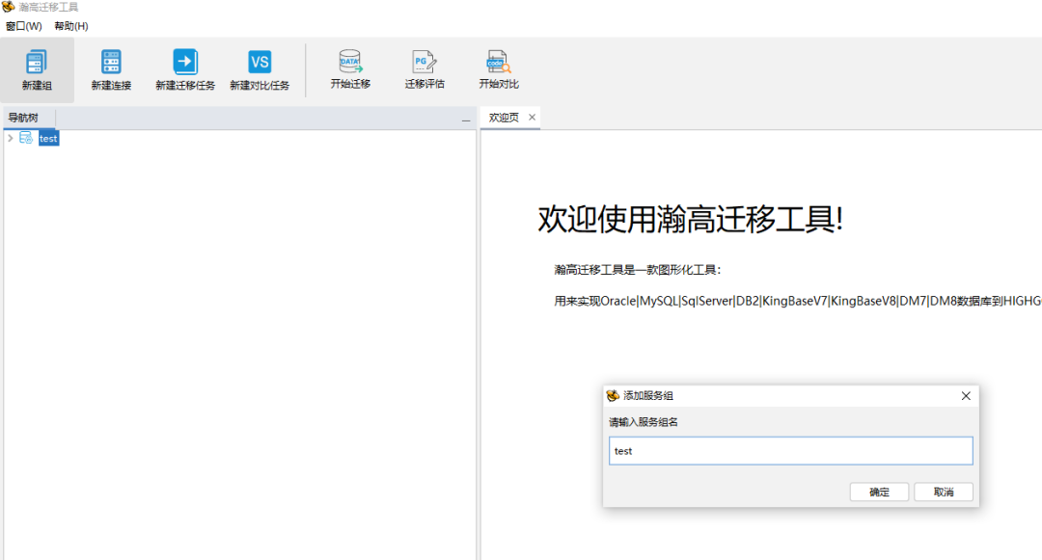Close the 欢迎页 tab

(x=532, y=117)
